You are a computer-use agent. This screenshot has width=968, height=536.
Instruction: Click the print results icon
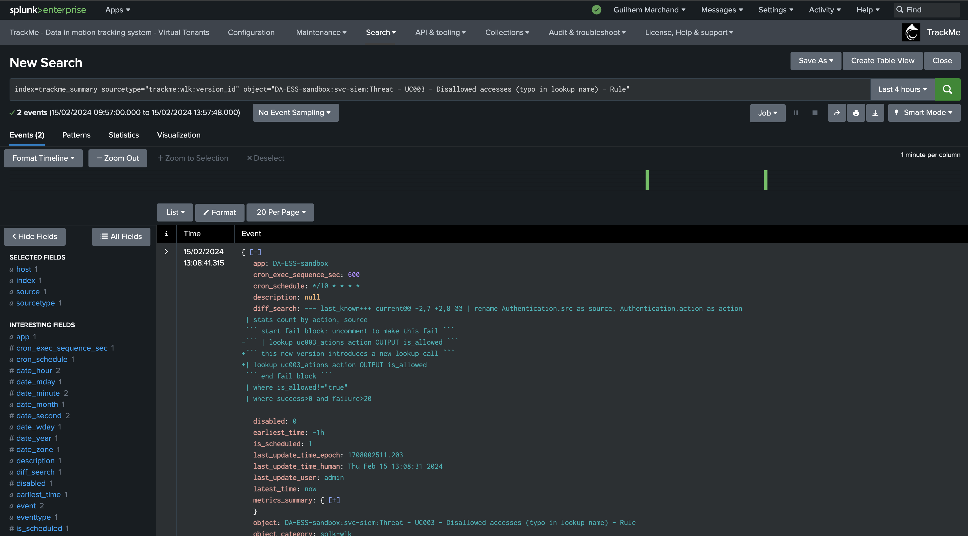(x=856, y=113)
